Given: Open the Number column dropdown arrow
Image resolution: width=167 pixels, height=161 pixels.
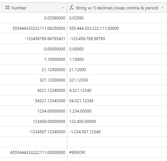Looking at the screenshot, I should [63, 8].
